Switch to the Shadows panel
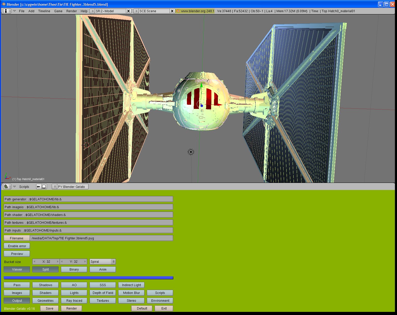 coord(46,285)
